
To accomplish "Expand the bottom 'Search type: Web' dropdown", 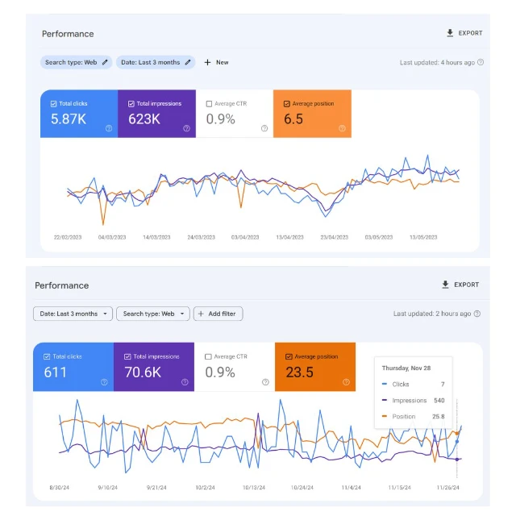I will (152, 314).
